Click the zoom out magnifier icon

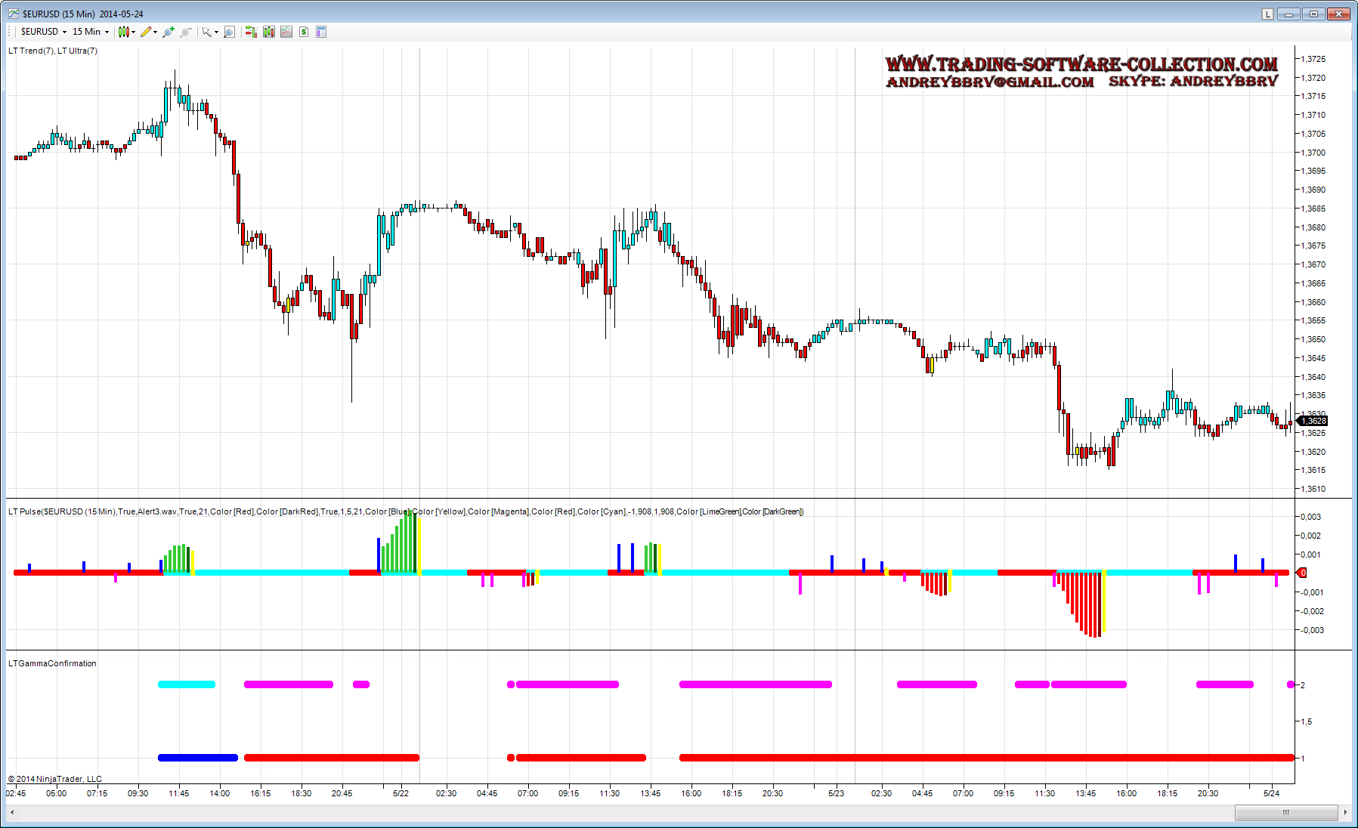[x=186, y=32]
